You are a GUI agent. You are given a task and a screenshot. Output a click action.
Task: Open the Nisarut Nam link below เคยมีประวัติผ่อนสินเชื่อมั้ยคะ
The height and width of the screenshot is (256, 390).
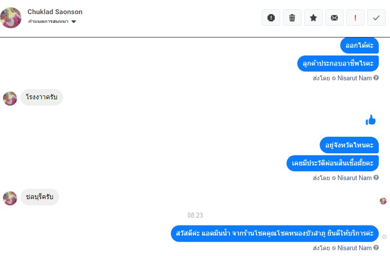click(354, 178)
